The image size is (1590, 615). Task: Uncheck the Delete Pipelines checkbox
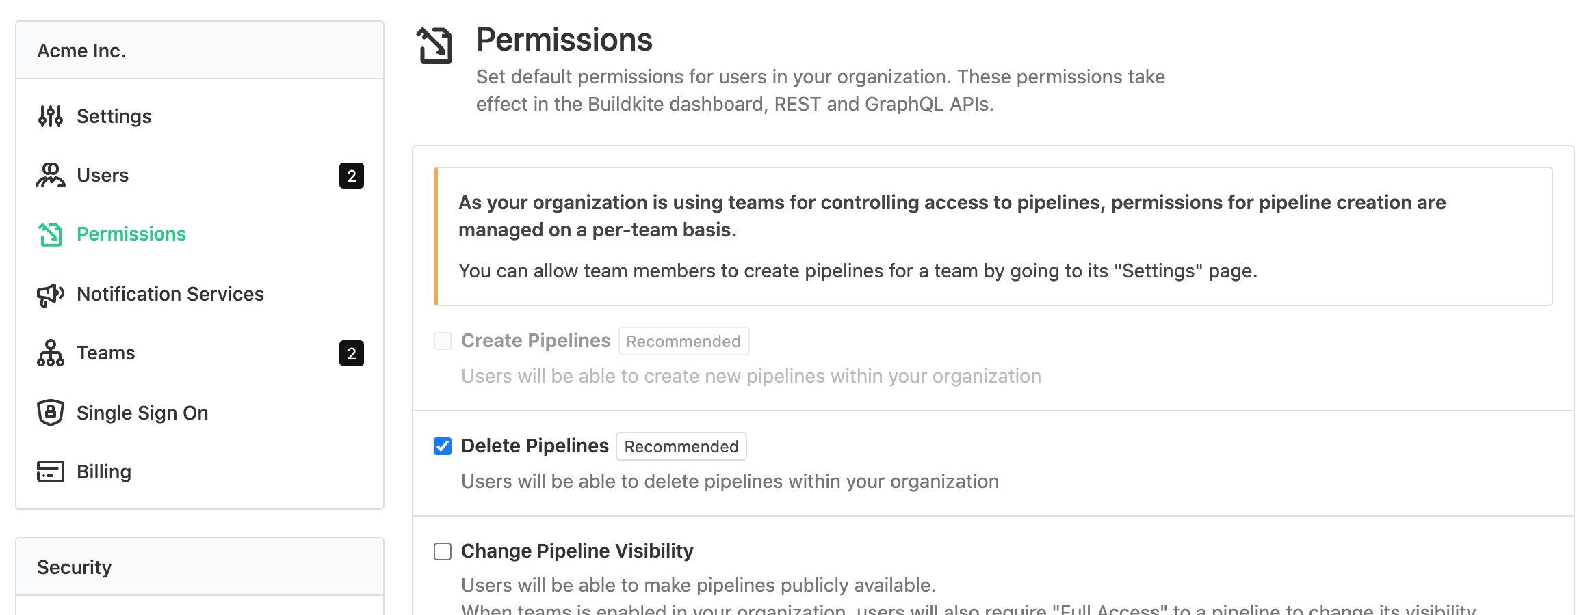point(443,446)
